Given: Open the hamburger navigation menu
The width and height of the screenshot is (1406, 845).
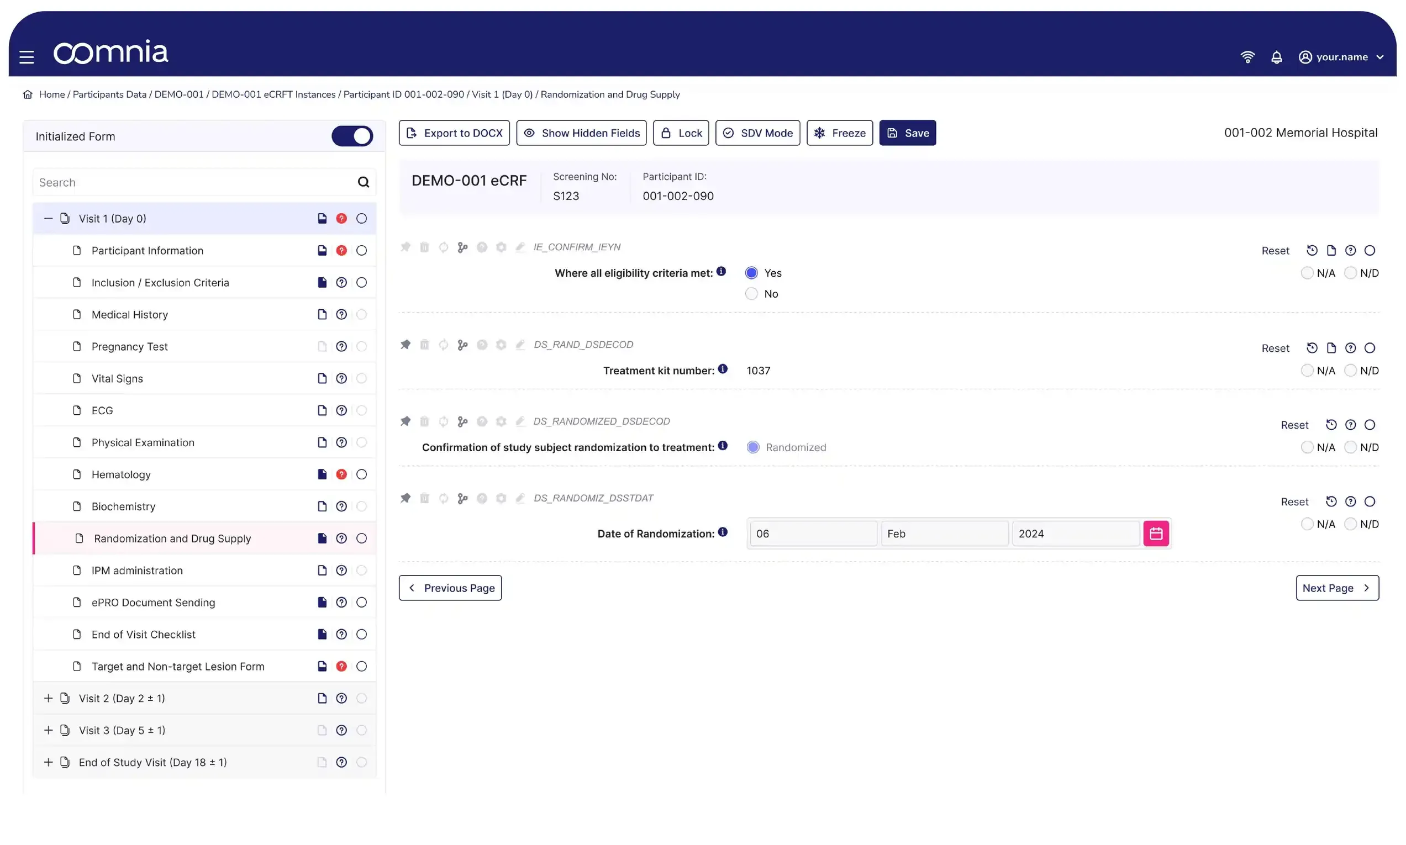Looking at the screenshot, I should click(x=26, y=57).
